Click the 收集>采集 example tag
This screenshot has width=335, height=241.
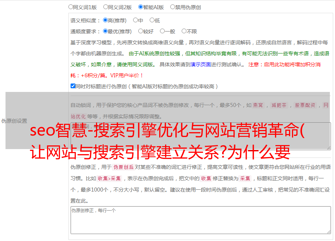[109, 178]
